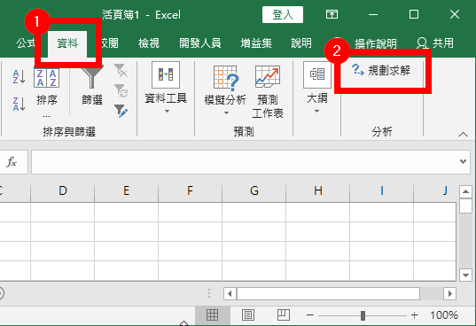Click the horizontal scrollbar thumb
This screenshot has width=476, height=326.
pyautogui.click(x=328, y=293)
